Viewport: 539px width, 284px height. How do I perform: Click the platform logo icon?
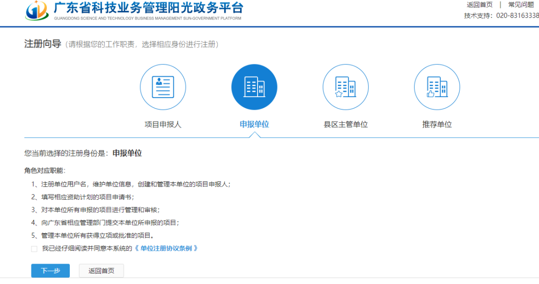click(36, 10)
